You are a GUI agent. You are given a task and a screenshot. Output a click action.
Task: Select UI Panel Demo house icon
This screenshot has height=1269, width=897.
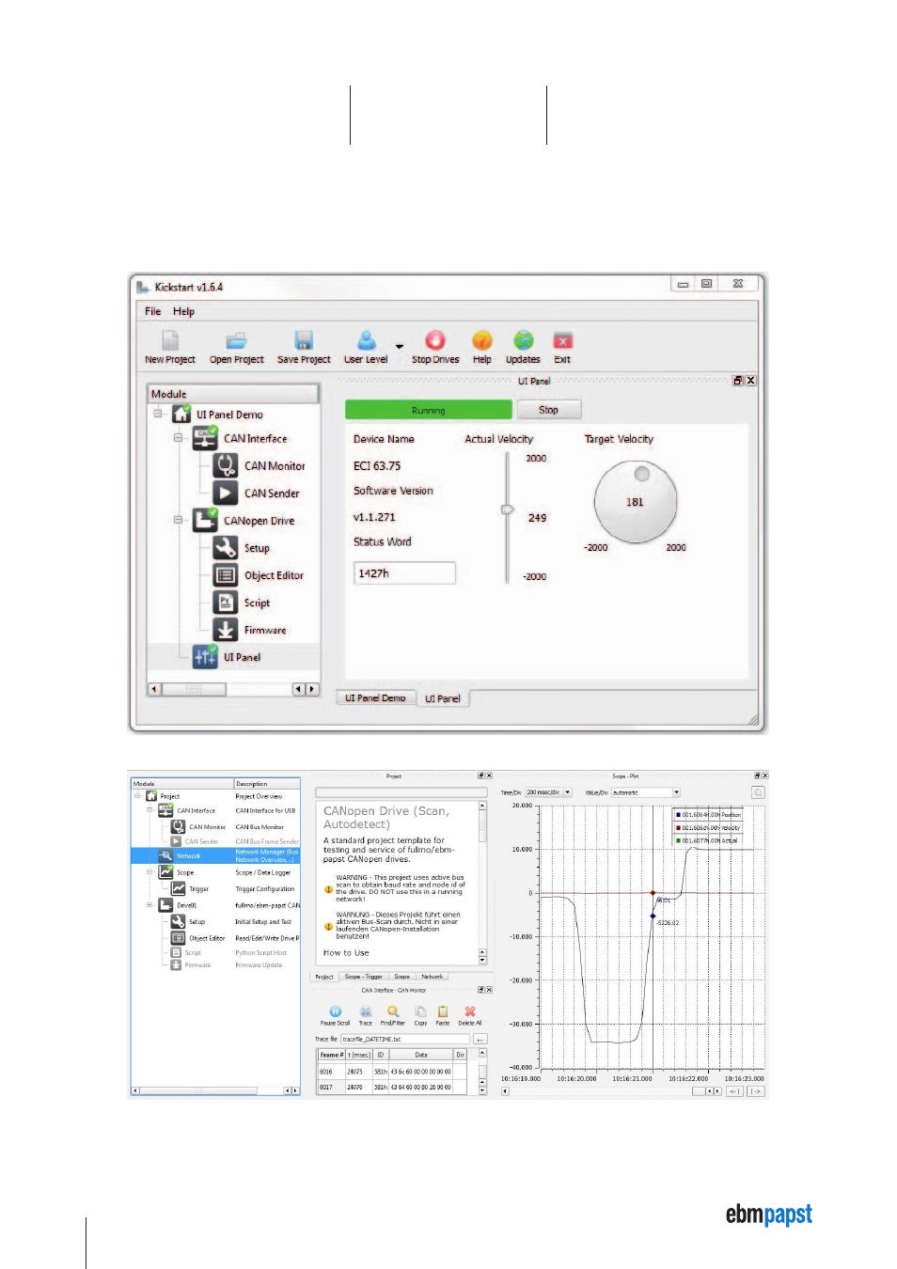181,414
